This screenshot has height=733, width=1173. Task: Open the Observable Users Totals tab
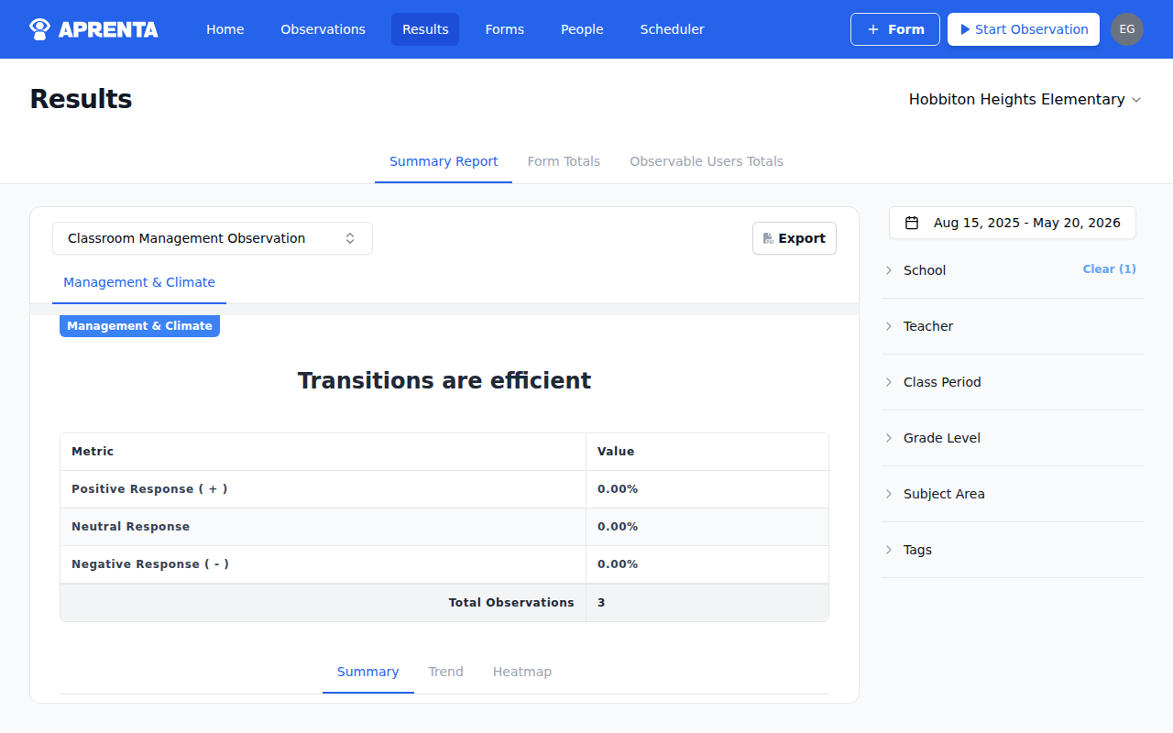coord(707,161)
